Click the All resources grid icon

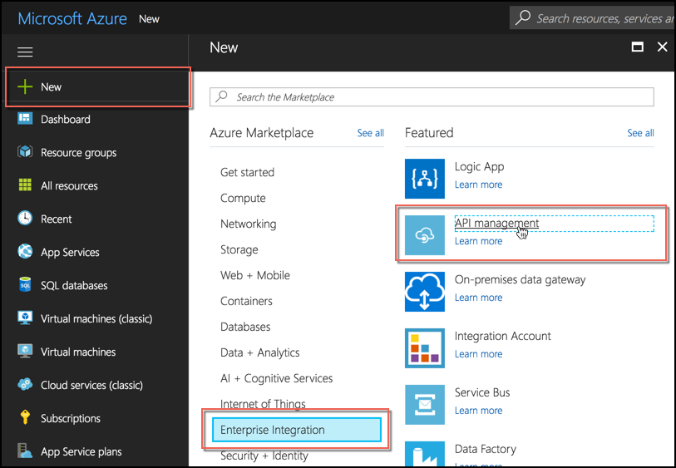(x=25, y=185)
